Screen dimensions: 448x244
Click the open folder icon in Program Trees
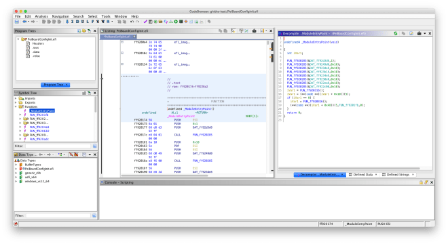[84, 30]
